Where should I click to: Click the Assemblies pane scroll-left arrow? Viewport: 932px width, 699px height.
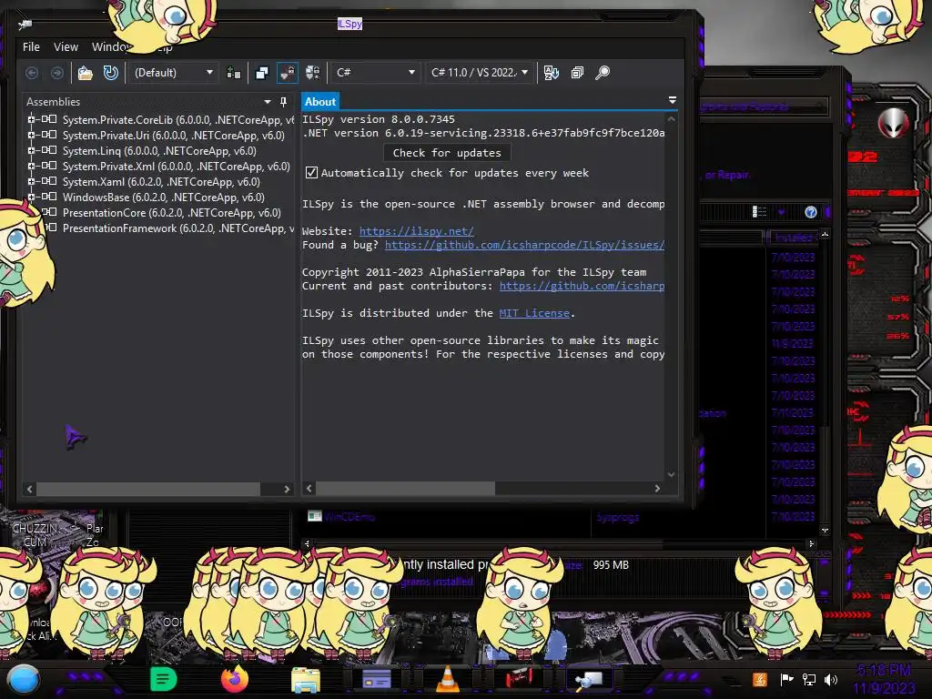click(30, 489)
